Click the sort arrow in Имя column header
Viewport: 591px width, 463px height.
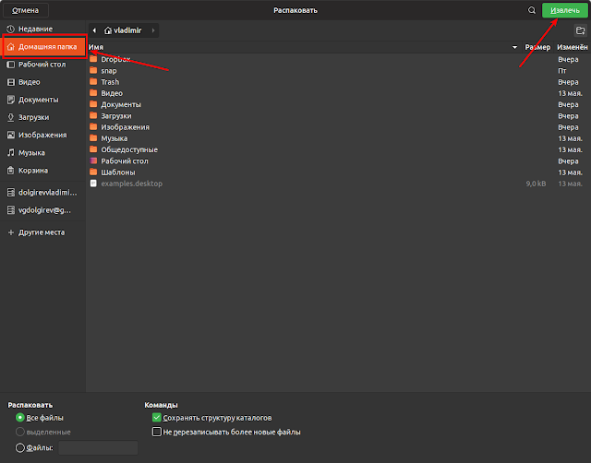514,47
